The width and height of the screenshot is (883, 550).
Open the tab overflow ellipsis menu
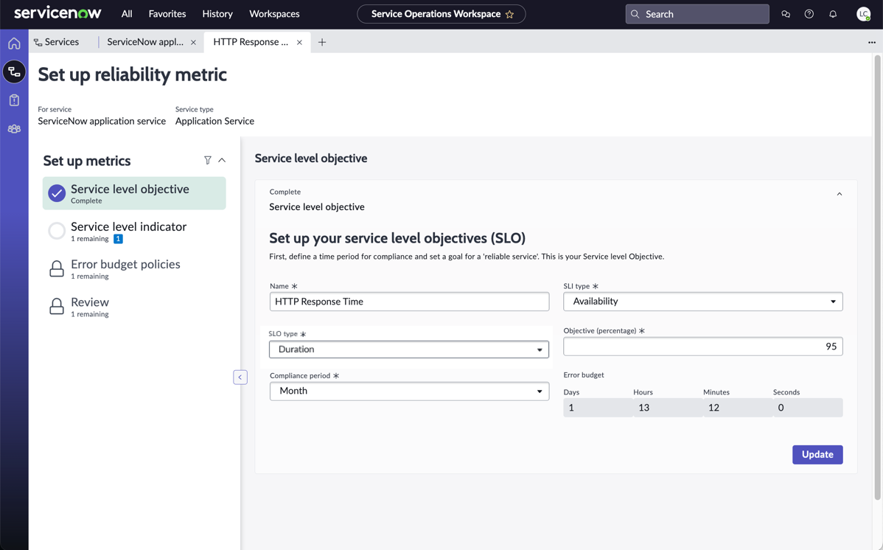[872, 42]
